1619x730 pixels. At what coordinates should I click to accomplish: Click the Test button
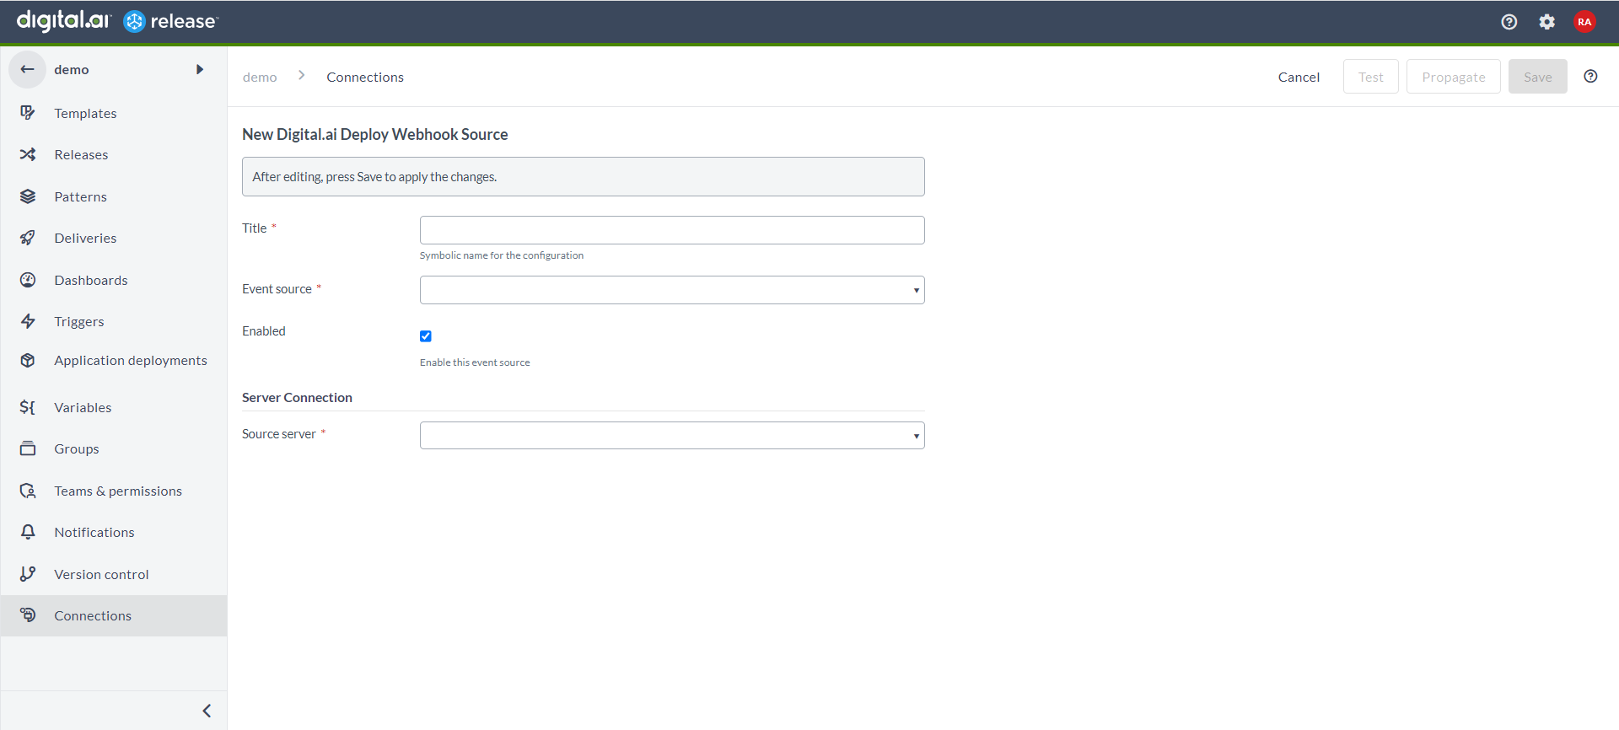pyautogui.click(x=1371, y=77)
